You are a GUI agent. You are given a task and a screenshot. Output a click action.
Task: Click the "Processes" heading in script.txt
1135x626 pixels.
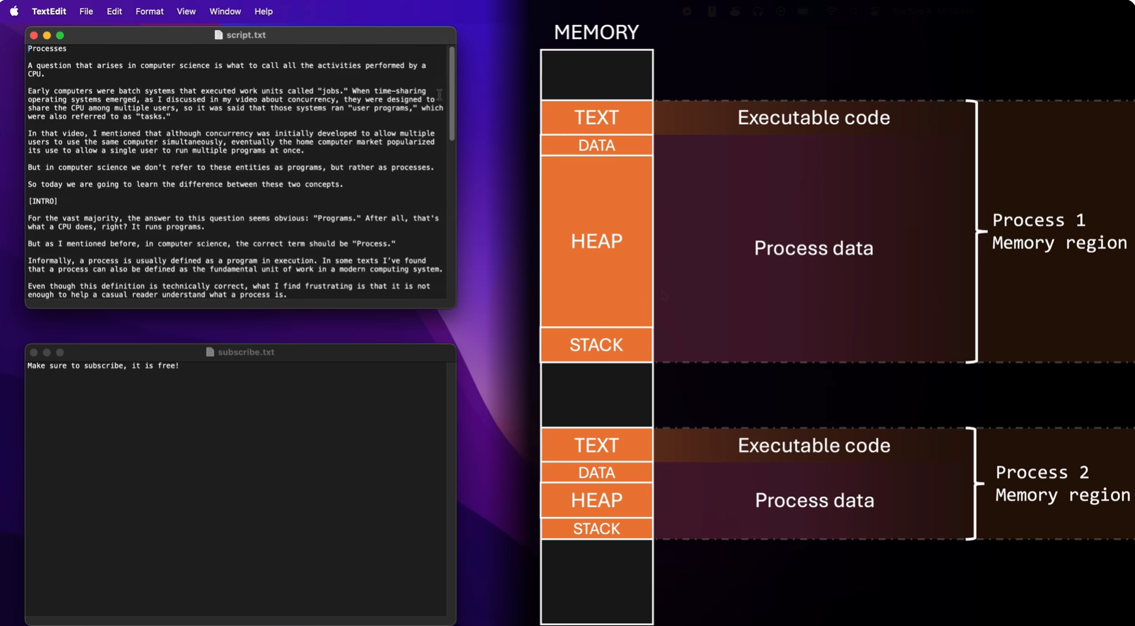coord(47,48)
